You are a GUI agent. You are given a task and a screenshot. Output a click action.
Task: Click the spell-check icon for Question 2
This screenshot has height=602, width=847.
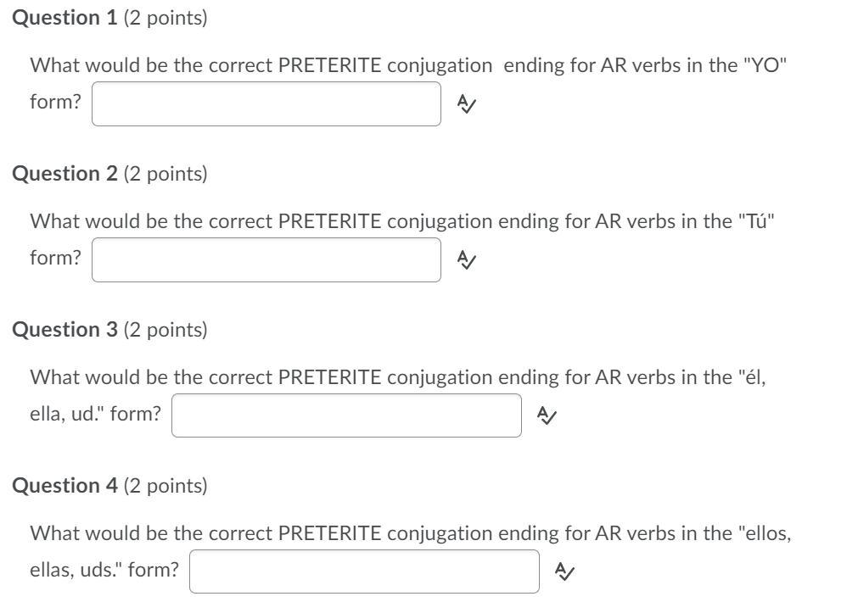[467, 259]
